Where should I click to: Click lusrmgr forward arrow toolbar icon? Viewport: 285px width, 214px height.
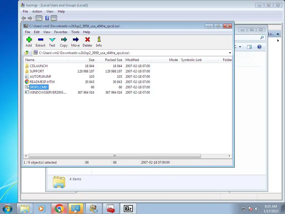click(30, 18)
